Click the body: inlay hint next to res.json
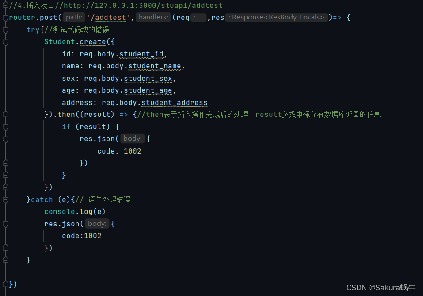The image size is (423, 296). [132, 139]
